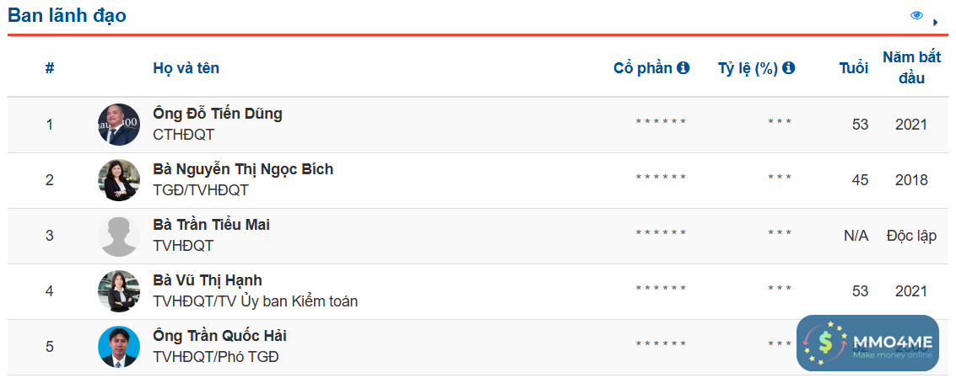Open the Ban lãnh đạo section heading
The image size is (956, 378).
coord(68,15)
